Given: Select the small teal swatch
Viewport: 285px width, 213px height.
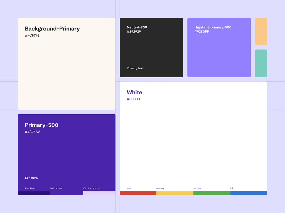Looking at the screenshot, I should pos(261,63).
